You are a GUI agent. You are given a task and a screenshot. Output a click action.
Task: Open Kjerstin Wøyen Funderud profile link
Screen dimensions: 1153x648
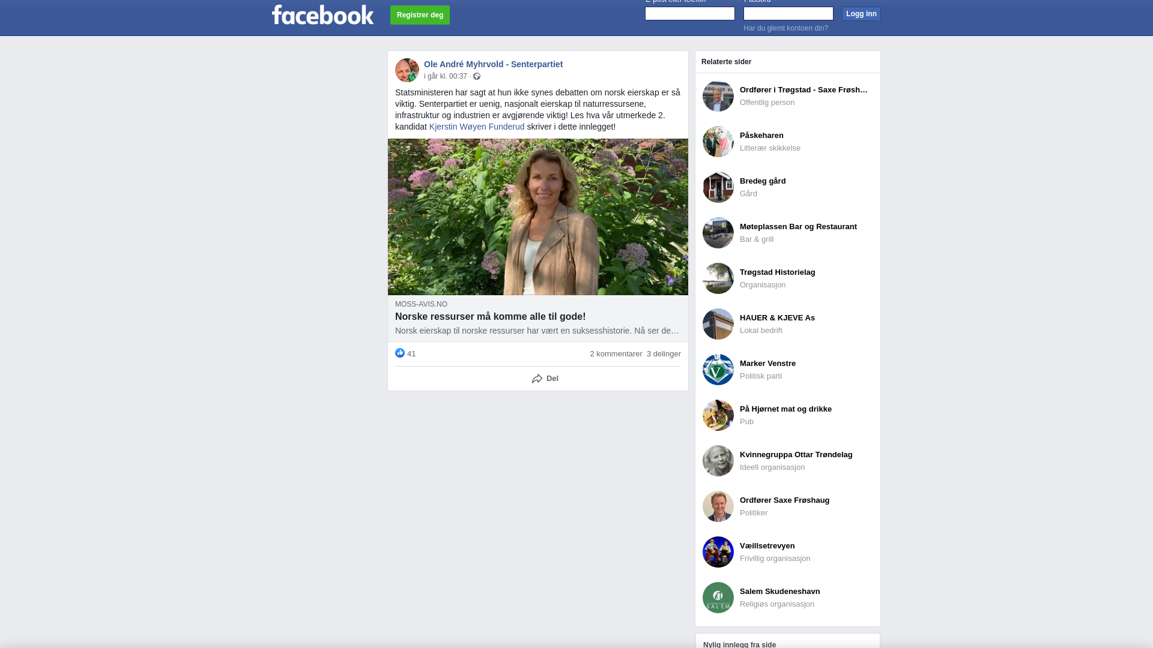tap(477, 127)
